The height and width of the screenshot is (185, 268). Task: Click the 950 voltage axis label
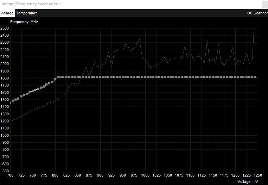click(x=123, y=175)
